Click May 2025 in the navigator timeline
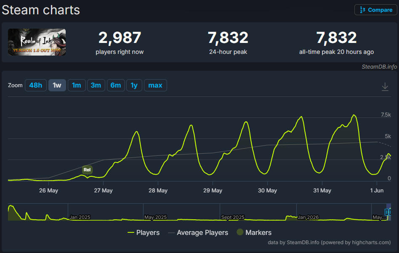399x253 pixels. point(155,217)
